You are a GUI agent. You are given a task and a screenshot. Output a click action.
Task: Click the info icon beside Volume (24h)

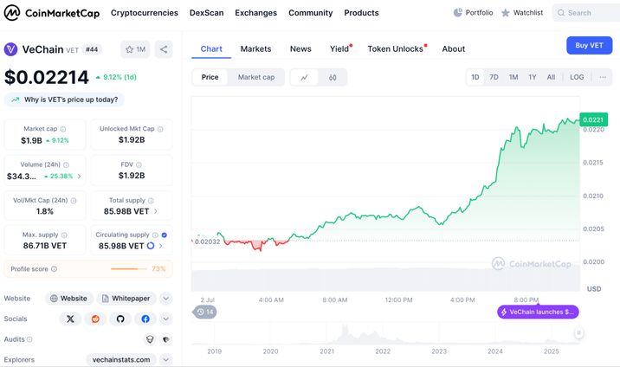click(66, 164)
